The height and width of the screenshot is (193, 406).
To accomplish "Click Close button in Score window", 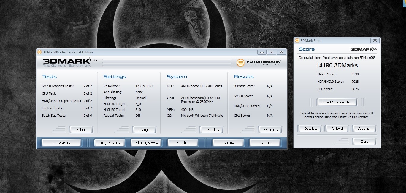I will coord(364,142).
